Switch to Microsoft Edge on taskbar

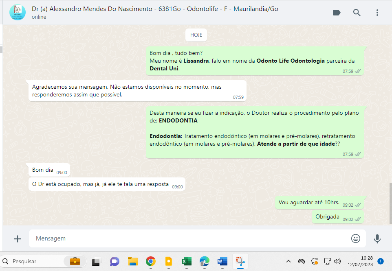(205, 261)
